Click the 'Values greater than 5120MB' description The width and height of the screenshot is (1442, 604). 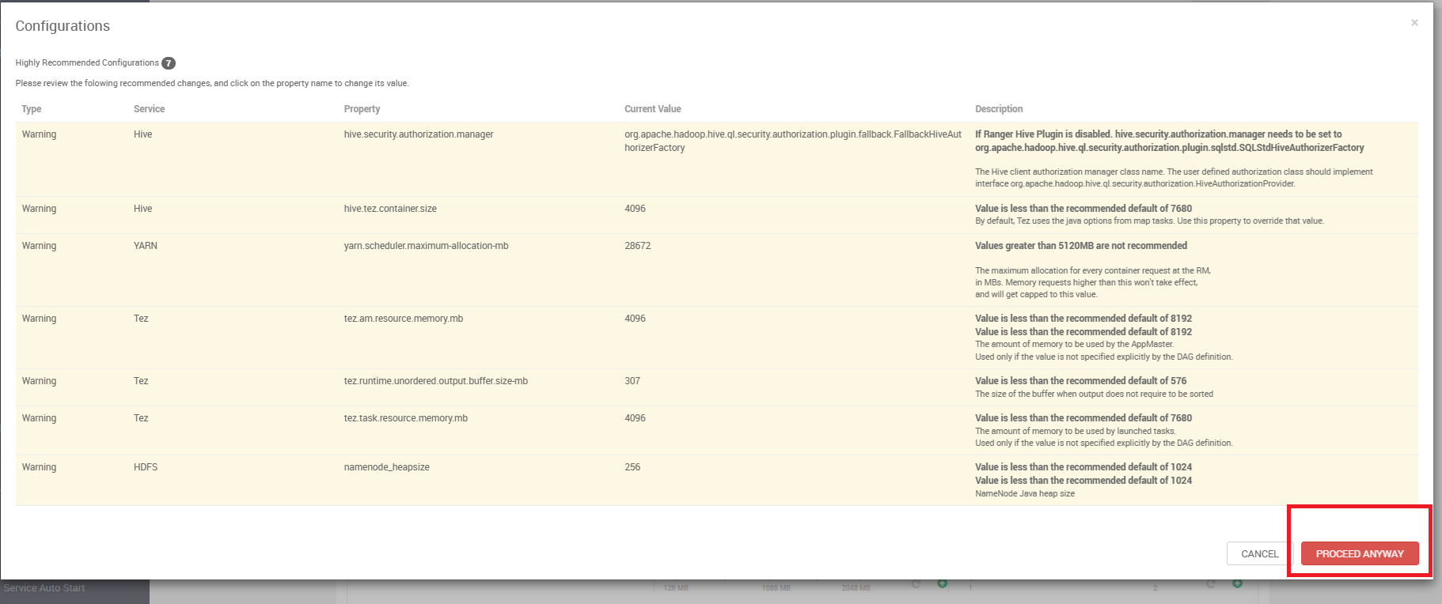pos(1081,246)
